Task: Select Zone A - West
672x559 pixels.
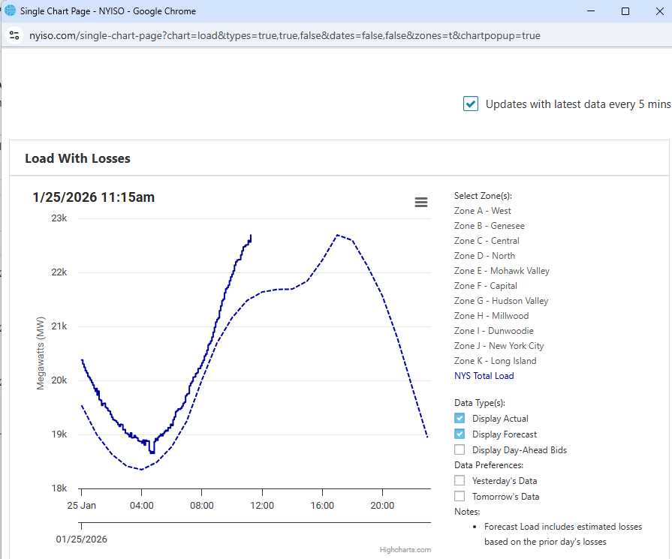Action: (x=483, y=211)
